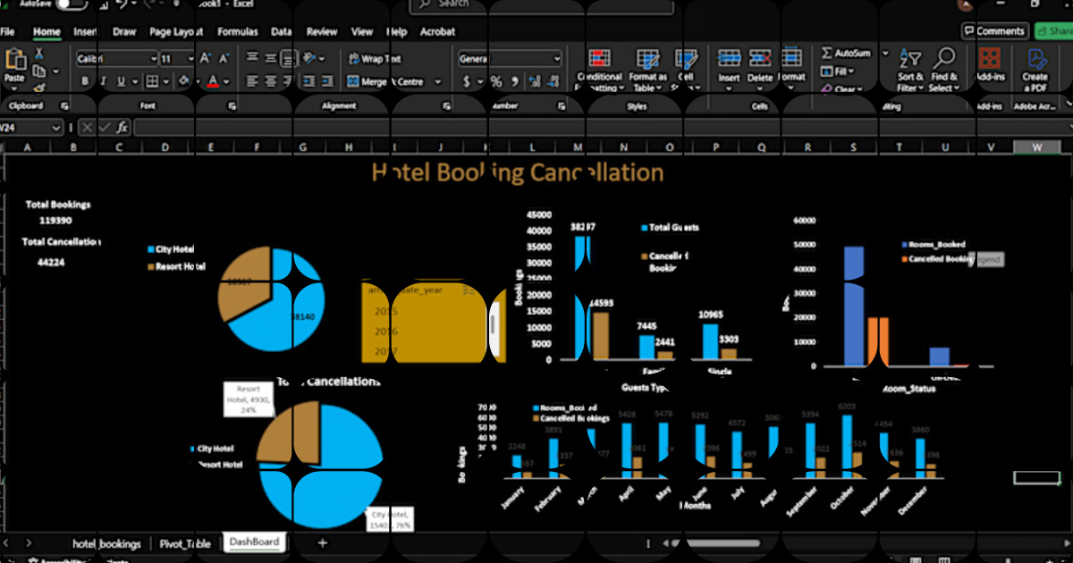Click the Comments button
This screenshot has height=563, width=1073.
click(994, 30)
